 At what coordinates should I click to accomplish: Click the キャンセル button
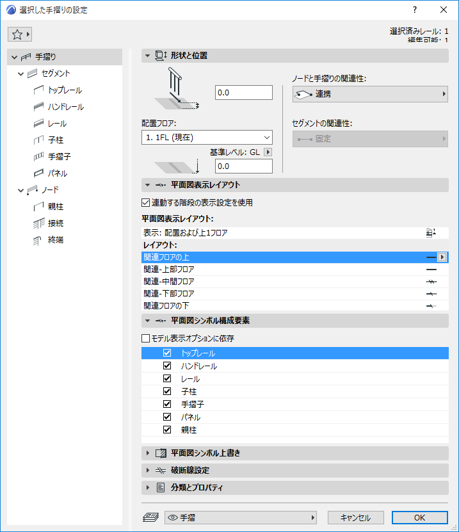coord(355,517)
